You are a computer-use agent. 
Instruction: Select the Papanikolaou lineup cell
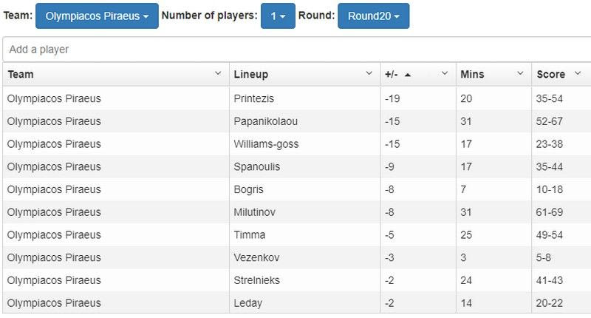265,121
